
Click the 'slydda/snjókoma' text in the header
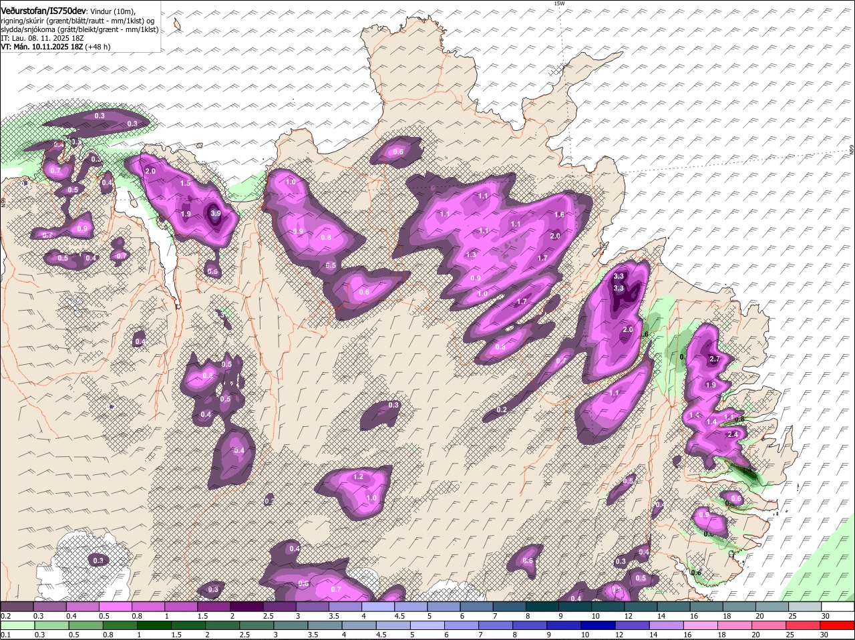pyautogui.click(x=27, y=29)
